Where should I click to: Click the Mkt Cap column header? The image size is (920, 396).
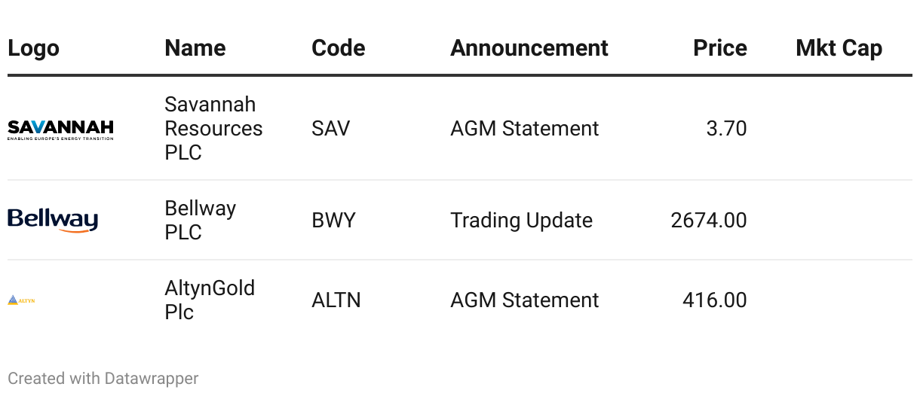pyautogui.click(x=838, y=48)
